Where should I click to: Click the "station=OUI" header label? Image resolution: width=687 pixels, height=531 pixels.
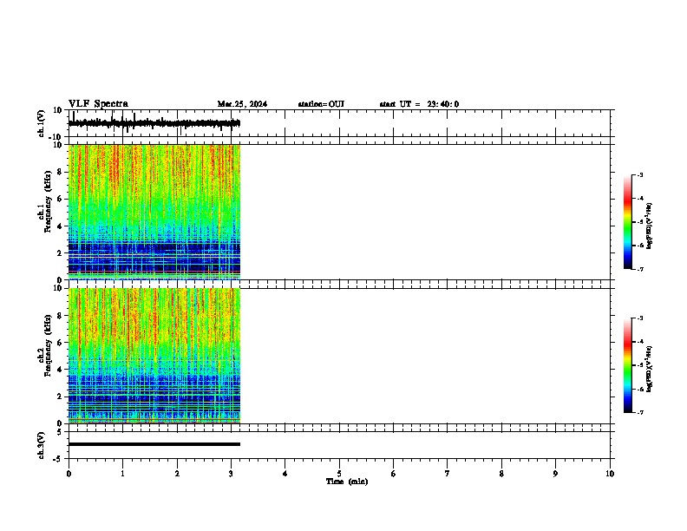coord(321,104)
